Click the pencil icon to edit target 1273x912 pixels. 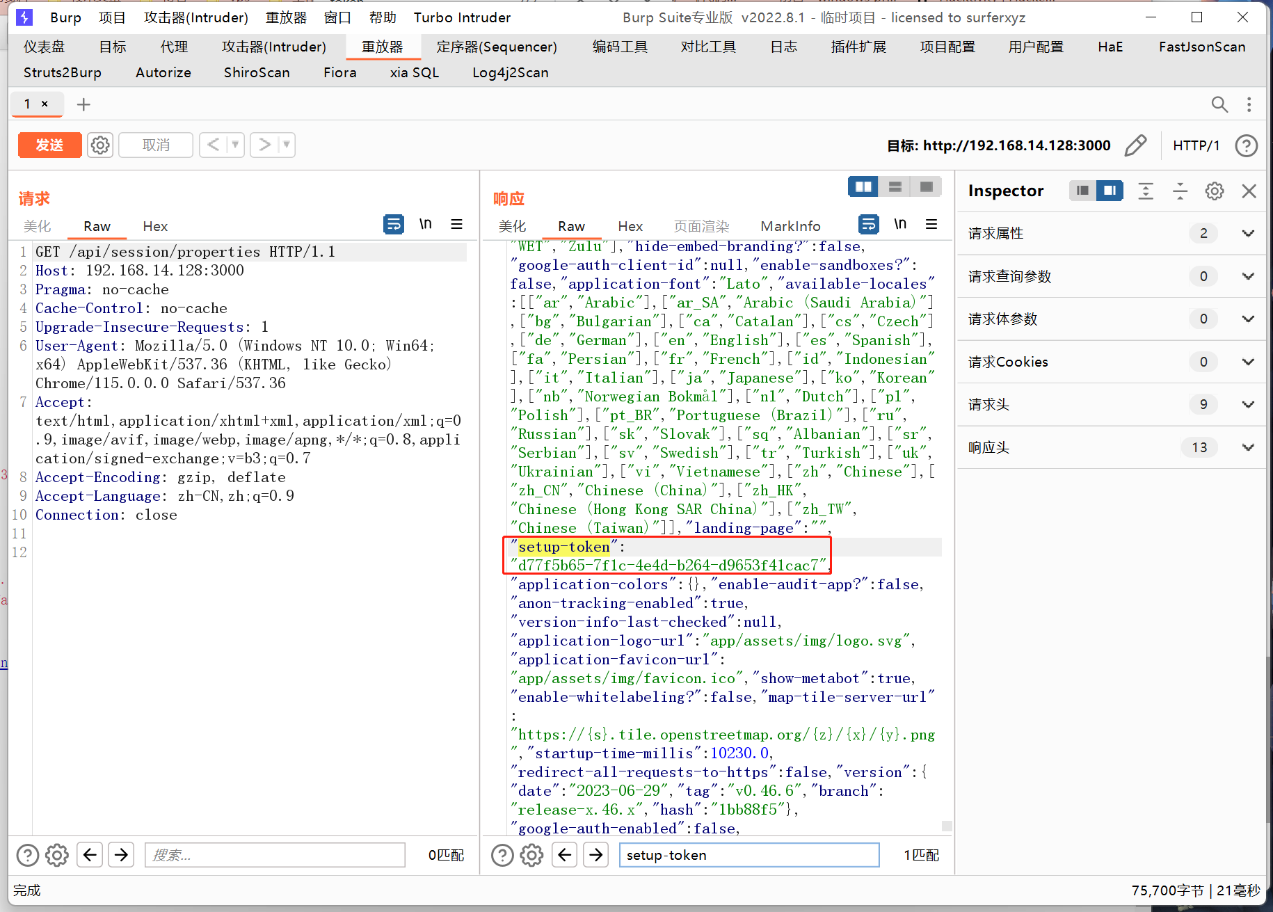tap(1135, 145)
